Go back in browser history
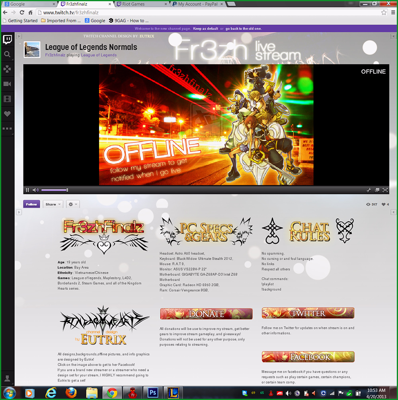The width and height of the screenshot is (398, 400). [5, 12]
